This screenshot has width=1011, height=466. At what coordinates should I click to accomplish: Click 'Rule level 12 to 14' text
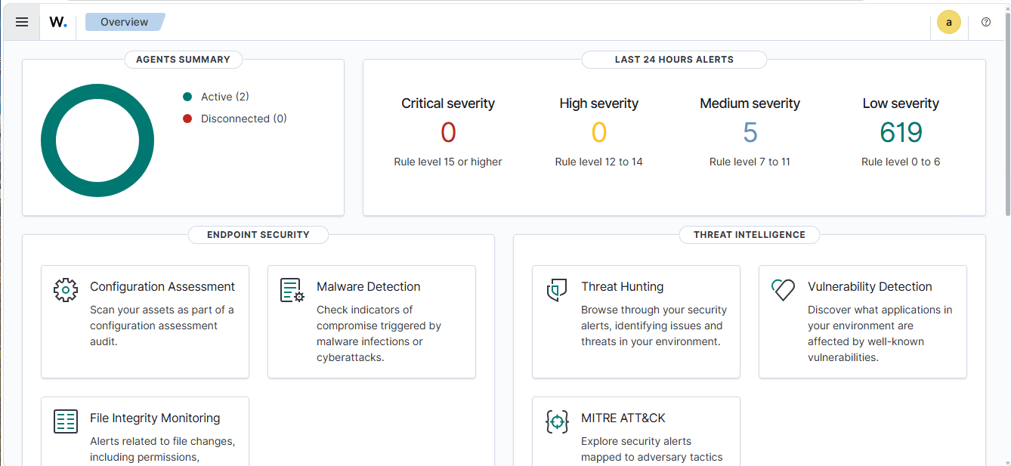click(598, 162)
